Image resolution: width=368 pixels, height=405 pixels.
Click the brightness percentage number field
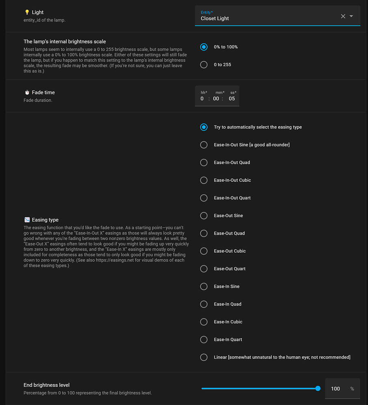click(x=336, y=389)
